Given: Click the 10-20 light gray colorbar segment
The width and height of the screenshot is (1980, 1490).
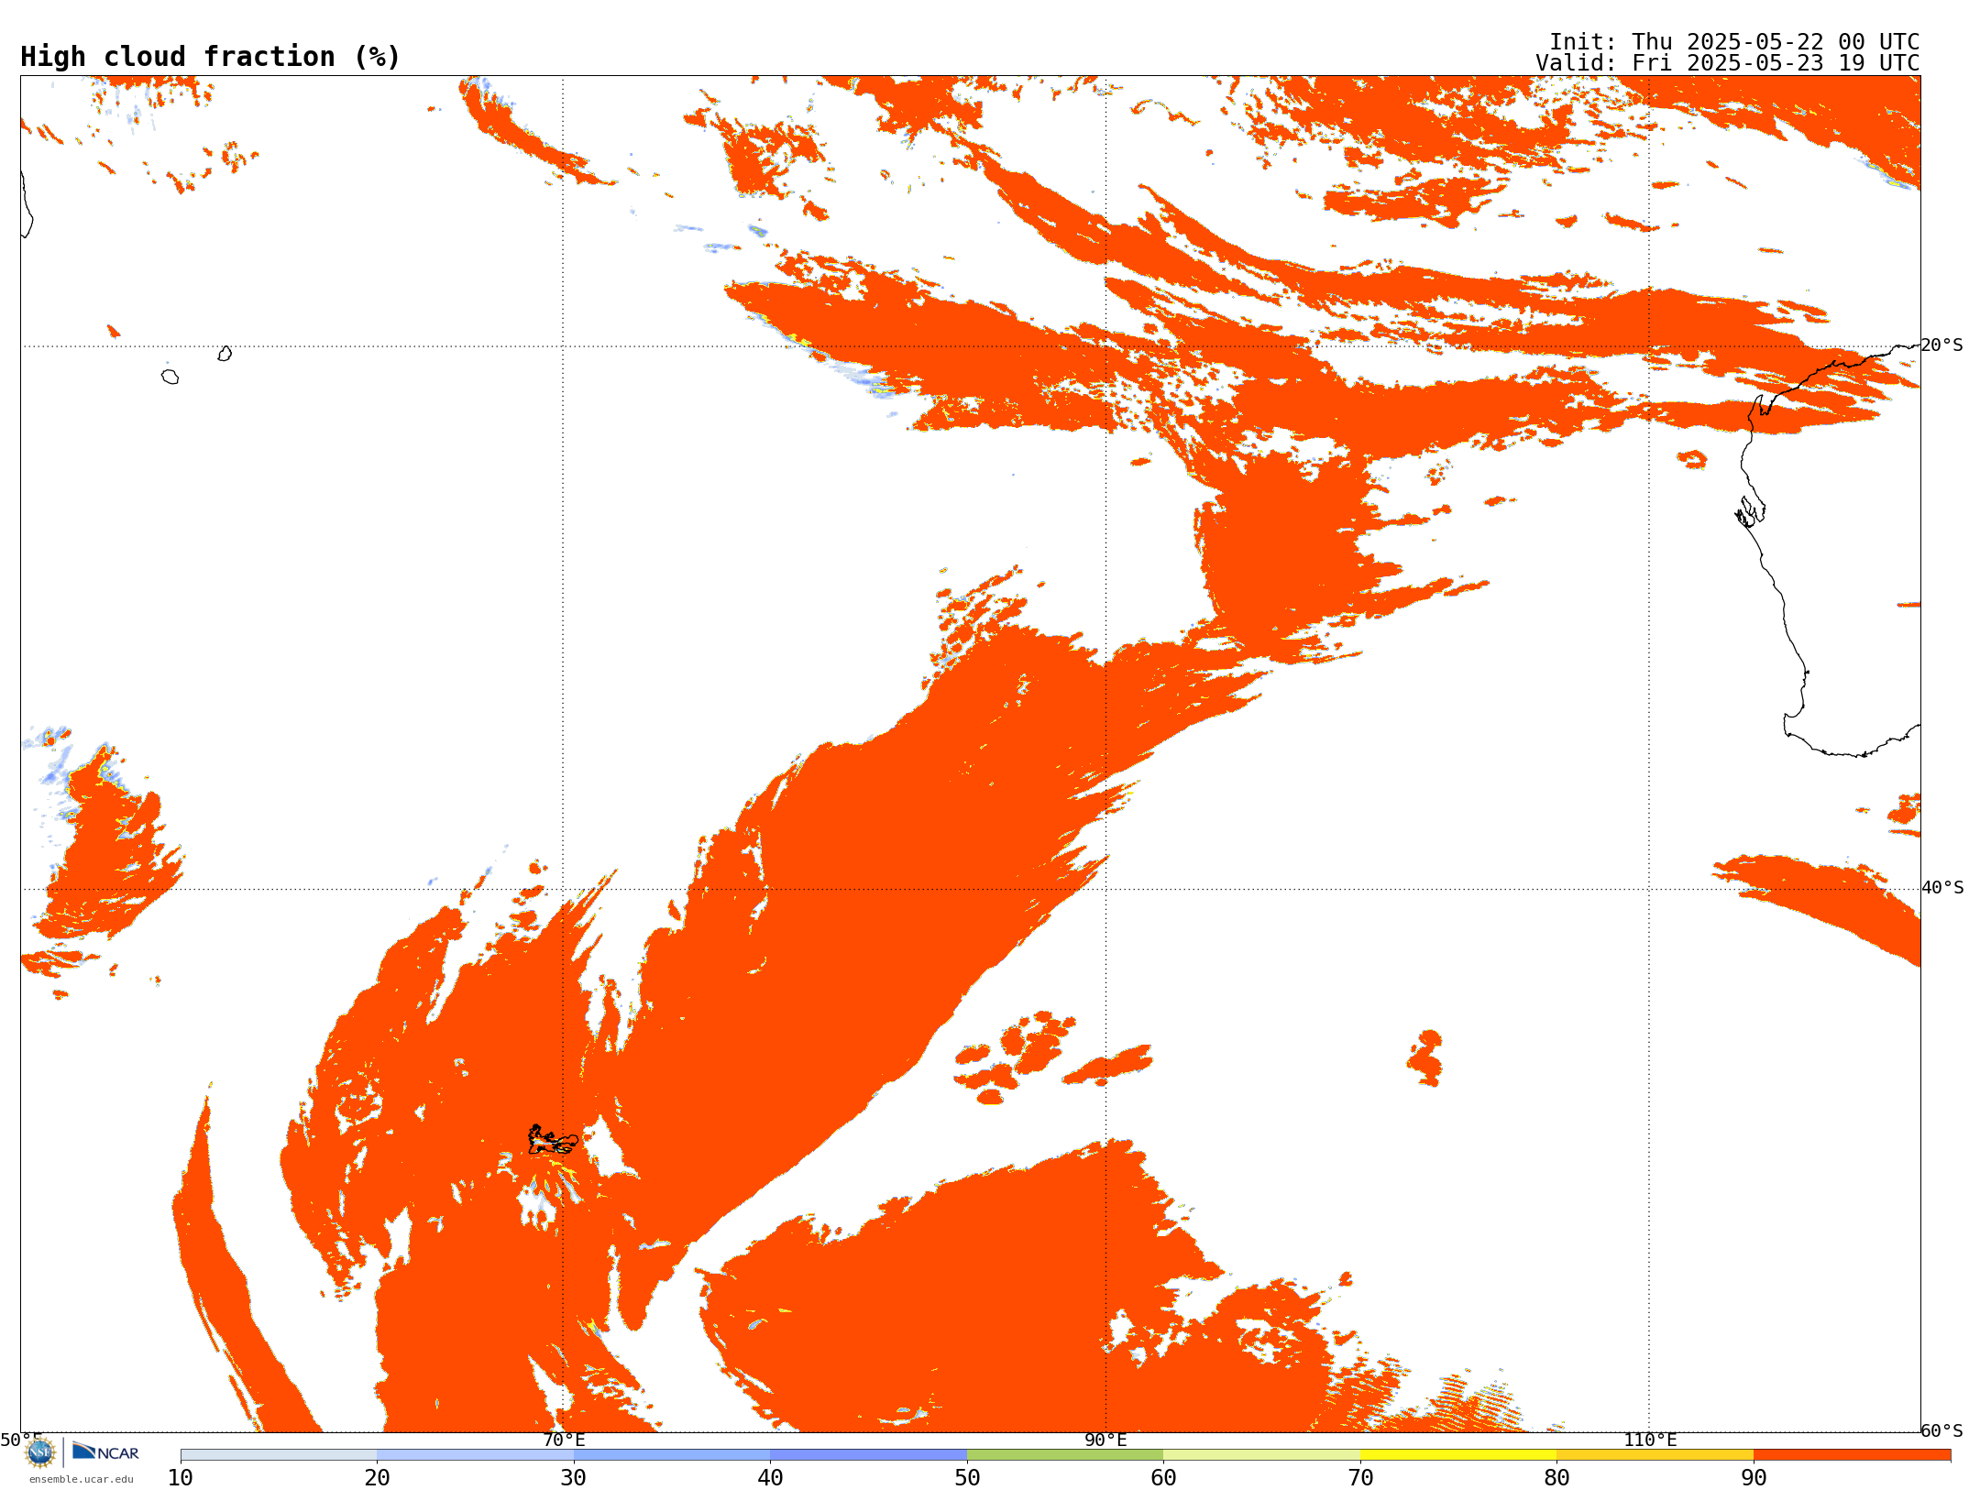Looking at the screenshot, I should [279, 1454].
